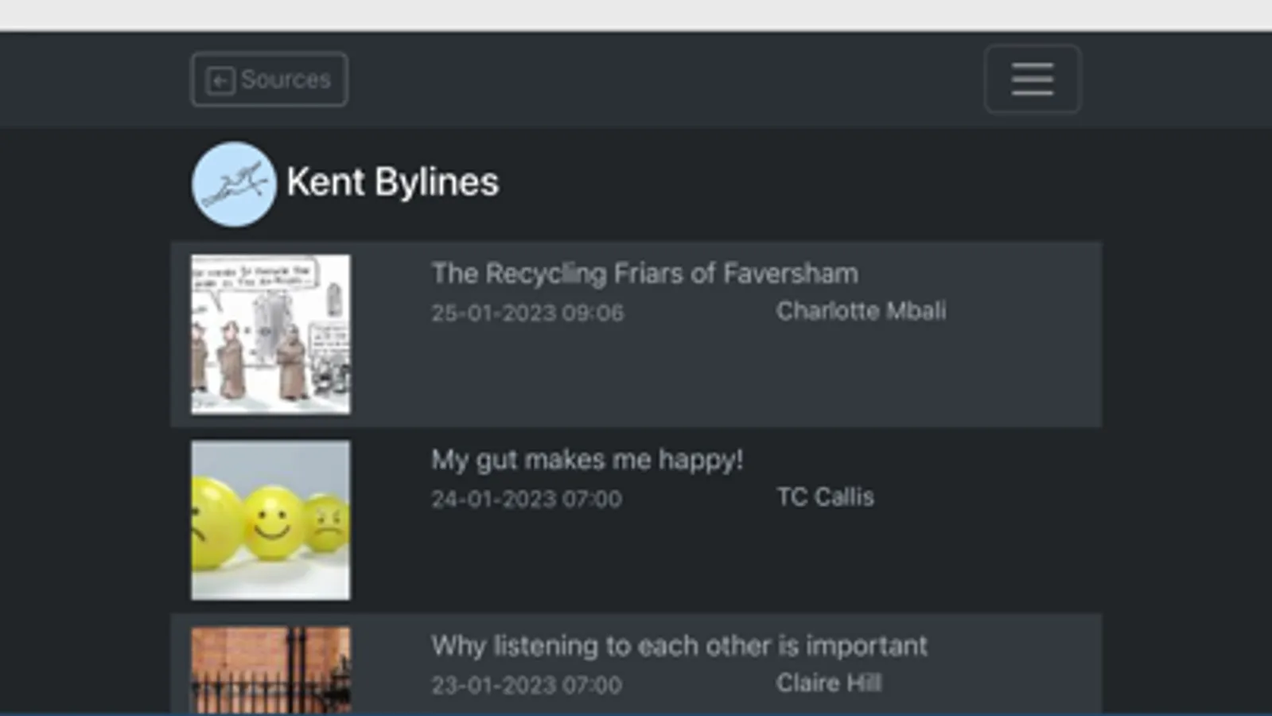Click the 24-01-2023 07:00 date stamp
1272x716 pixels.
point(527,499)
